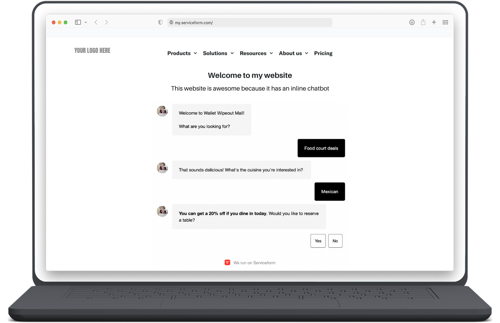Click the cuisine question message
The image size is (500, 323).
[x=241, y=170]
